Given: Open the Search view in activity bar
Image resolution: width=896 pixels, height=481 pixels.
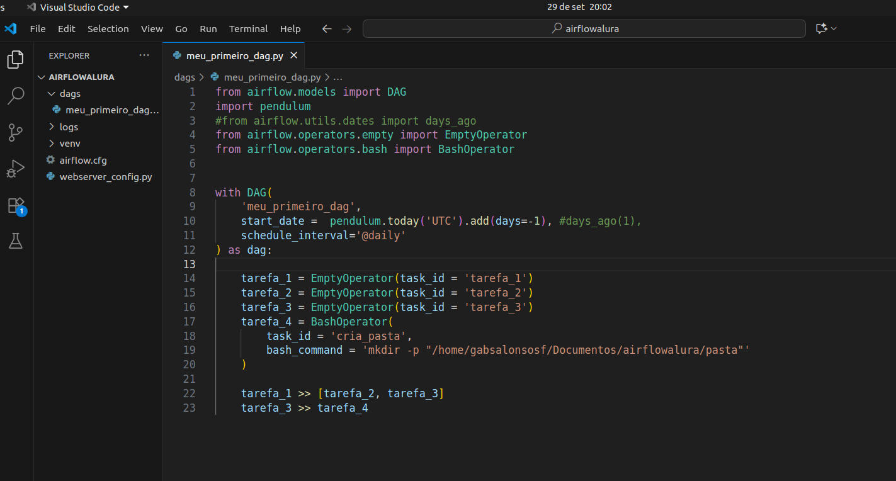Looking at the screenshot, I should pos(16,96).
